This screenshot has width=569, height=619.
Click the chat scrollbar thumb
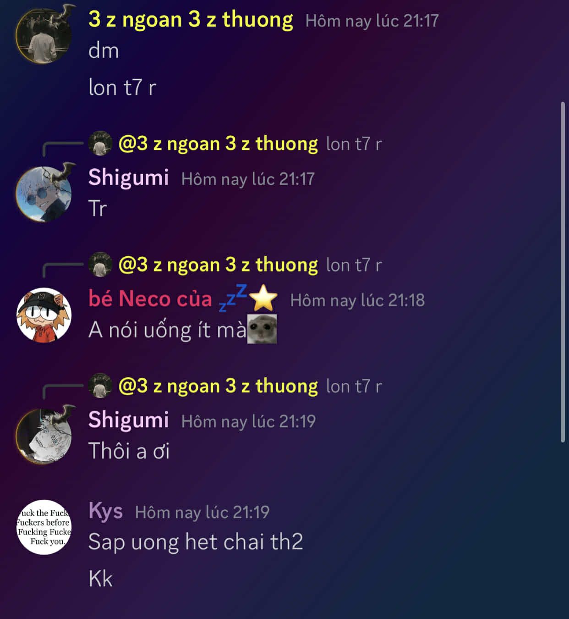pyautogui.click(x=563, y=272)
